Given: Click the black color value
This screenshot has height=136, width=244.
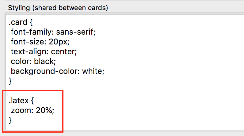Looking at the screenshot, I should pos(44,62).
